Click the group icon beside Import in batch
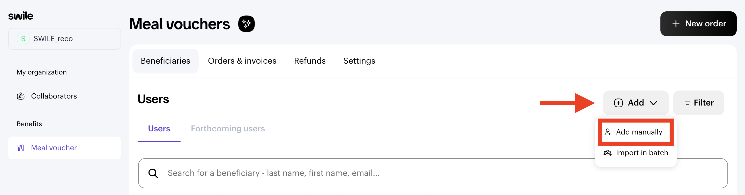The height and width of the screenshot is (195, 745). point(607,153)
